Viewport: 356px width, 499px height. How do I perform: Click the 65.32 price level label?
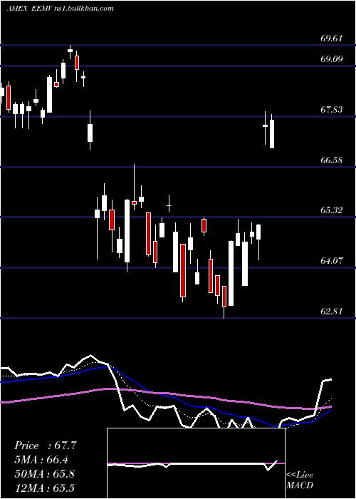tap(332, 210)
